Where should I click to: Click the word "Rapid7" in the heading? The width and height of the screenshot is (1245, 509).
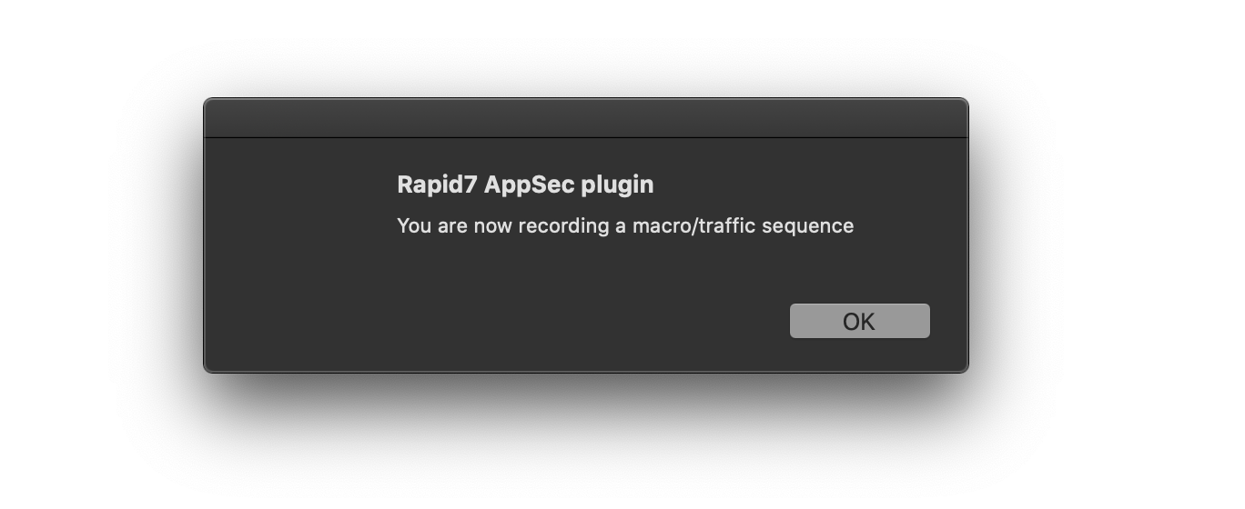pyautogui.click(x=436, y=185)
